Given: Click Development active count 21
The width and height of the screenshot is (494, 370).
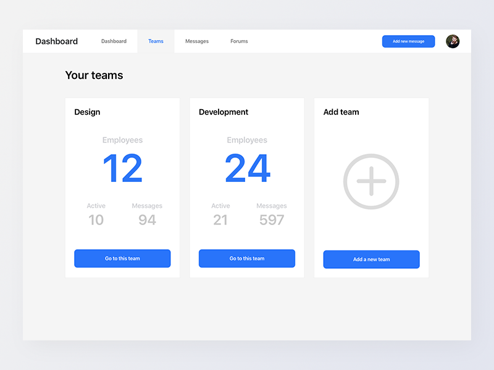Looking at the screenshot, I should click(x=220, y=220).
